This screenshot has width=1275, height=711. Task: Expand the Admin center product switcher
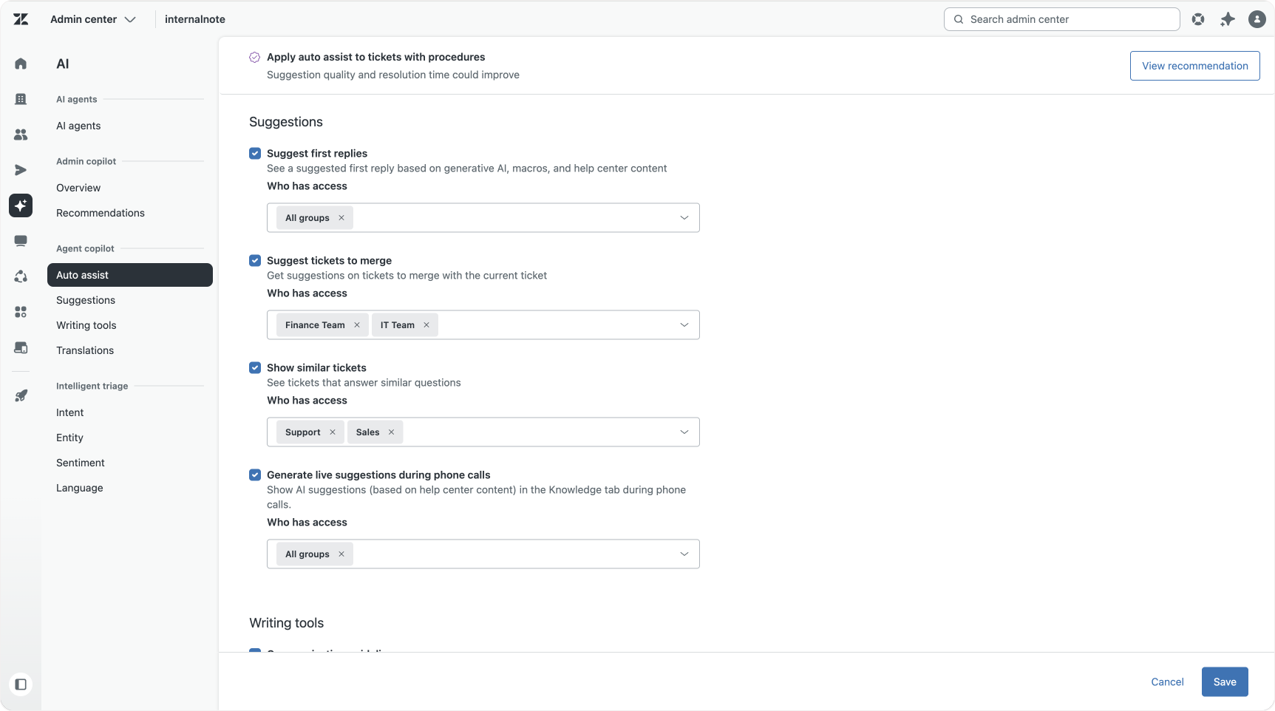coord(93,19)
